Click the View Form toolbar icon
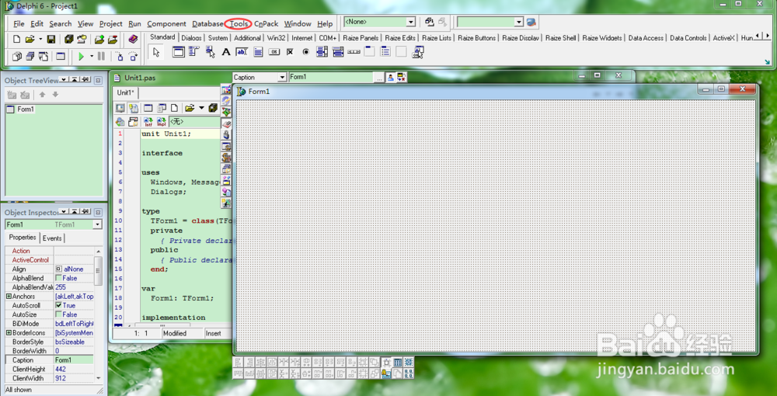 pyautogui.click(x=30, y=57)
